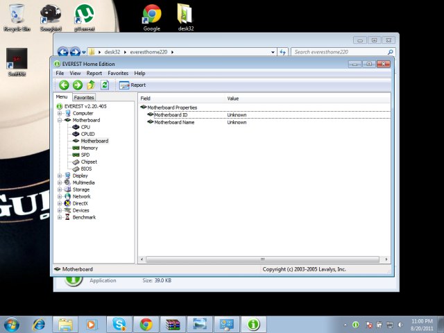Click the green Up arrow toolbar icon
Screen dimensions: 444x333
pos(91,85)
